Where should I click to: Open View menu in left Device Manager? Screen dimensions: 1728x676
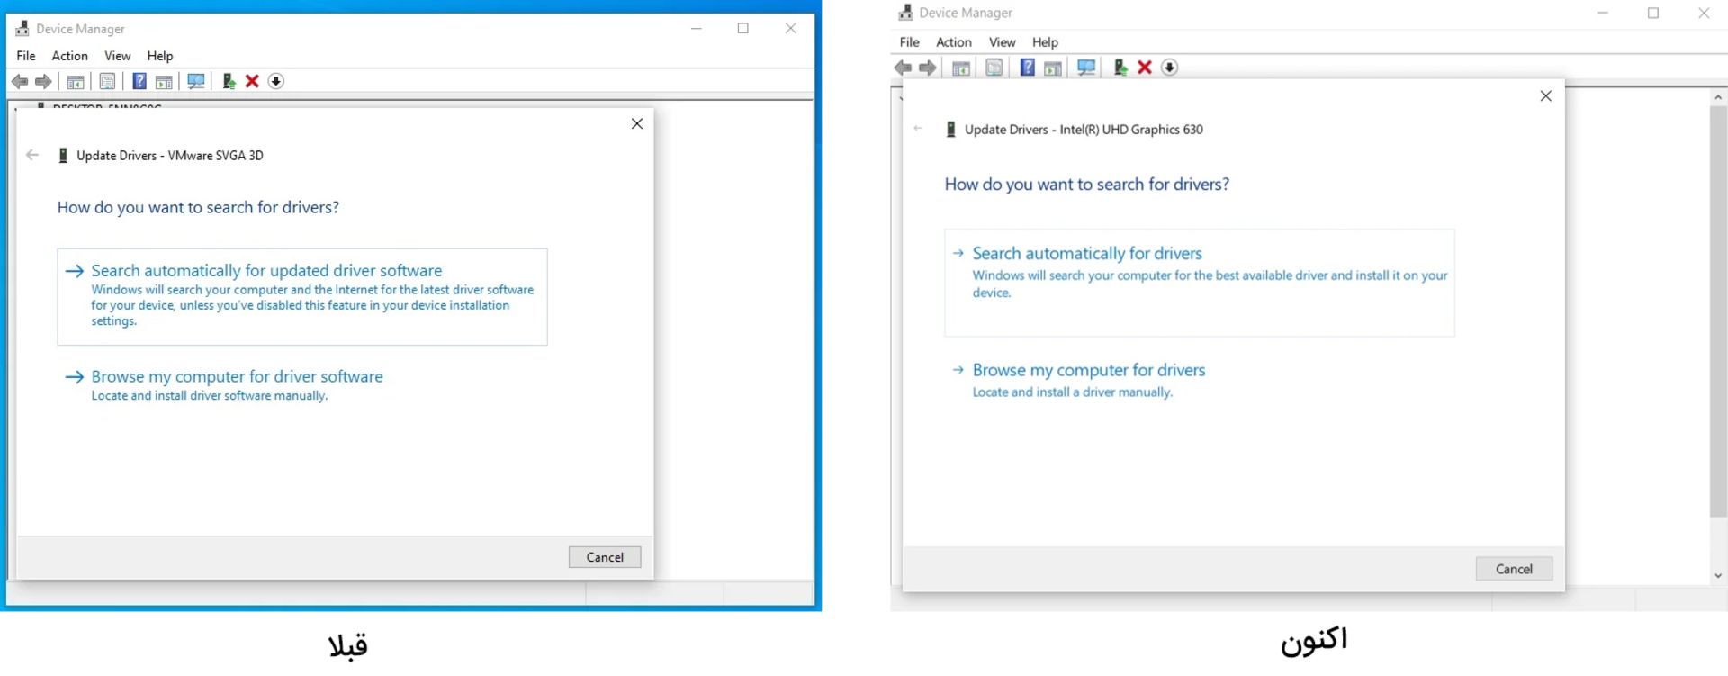(x=118, y=56)
